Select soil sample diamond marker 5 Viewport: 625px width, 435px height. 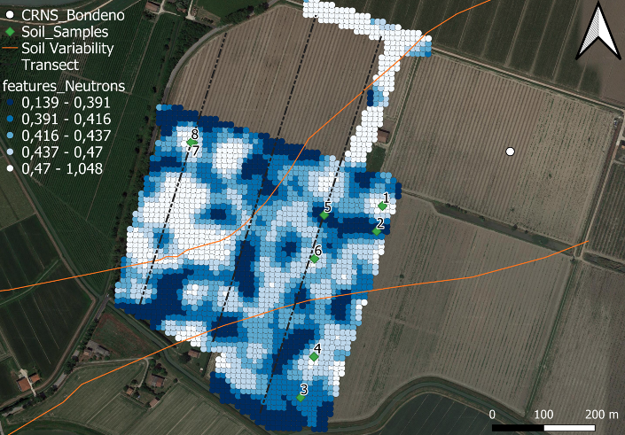point(324,215)
